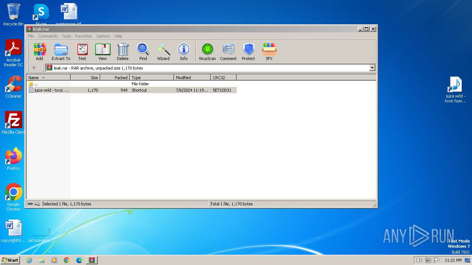The width and height of the screenshot is (472, 265).
Task: Open Skype desktop shortcut
Action: (x=41, y=14)
